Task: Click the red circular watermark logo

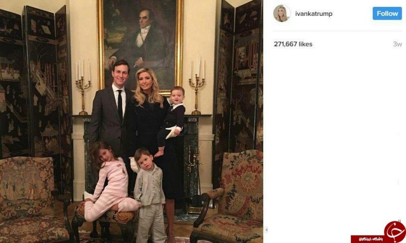Action: [x=395, y=231]
